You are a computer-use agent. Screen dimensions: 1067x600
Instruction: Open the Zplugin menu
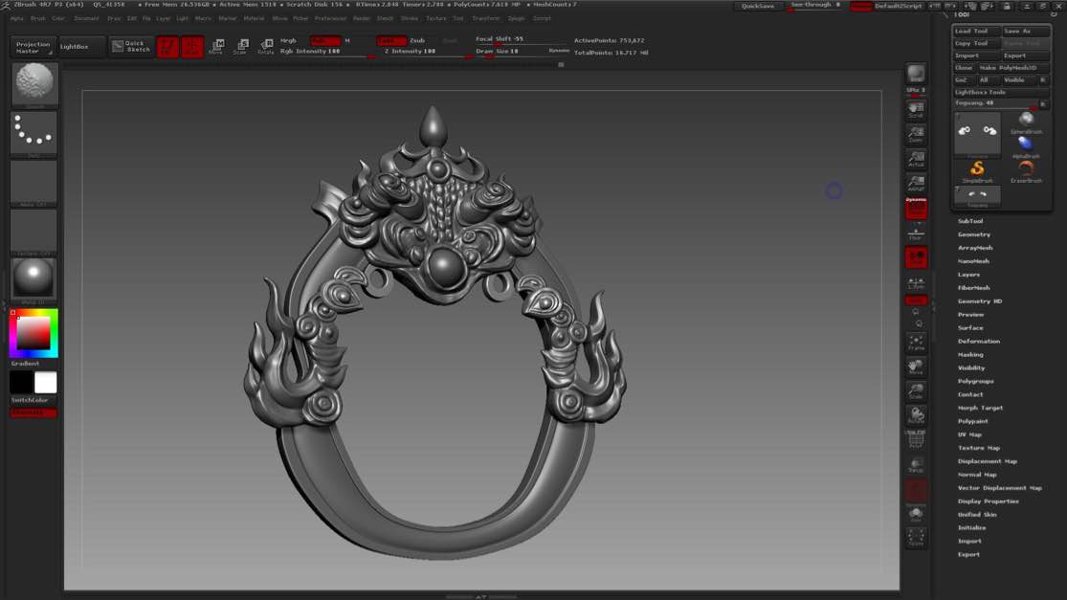[517, 18]
